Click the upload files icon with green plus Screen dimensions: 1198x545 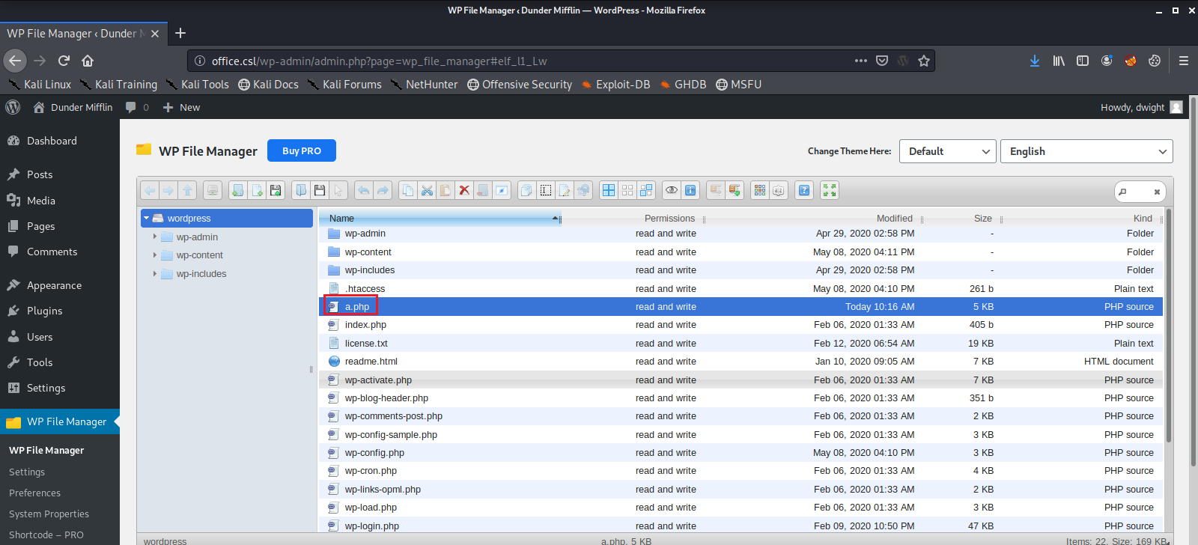(x=276, y=190)
